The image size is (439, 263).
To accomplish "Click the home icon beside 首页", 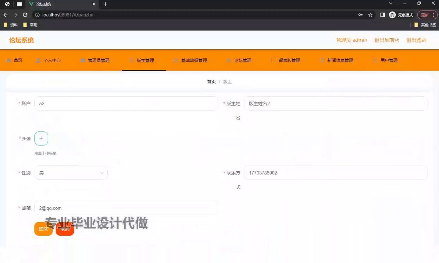I will pyautogui.click(x=9, y=60).
